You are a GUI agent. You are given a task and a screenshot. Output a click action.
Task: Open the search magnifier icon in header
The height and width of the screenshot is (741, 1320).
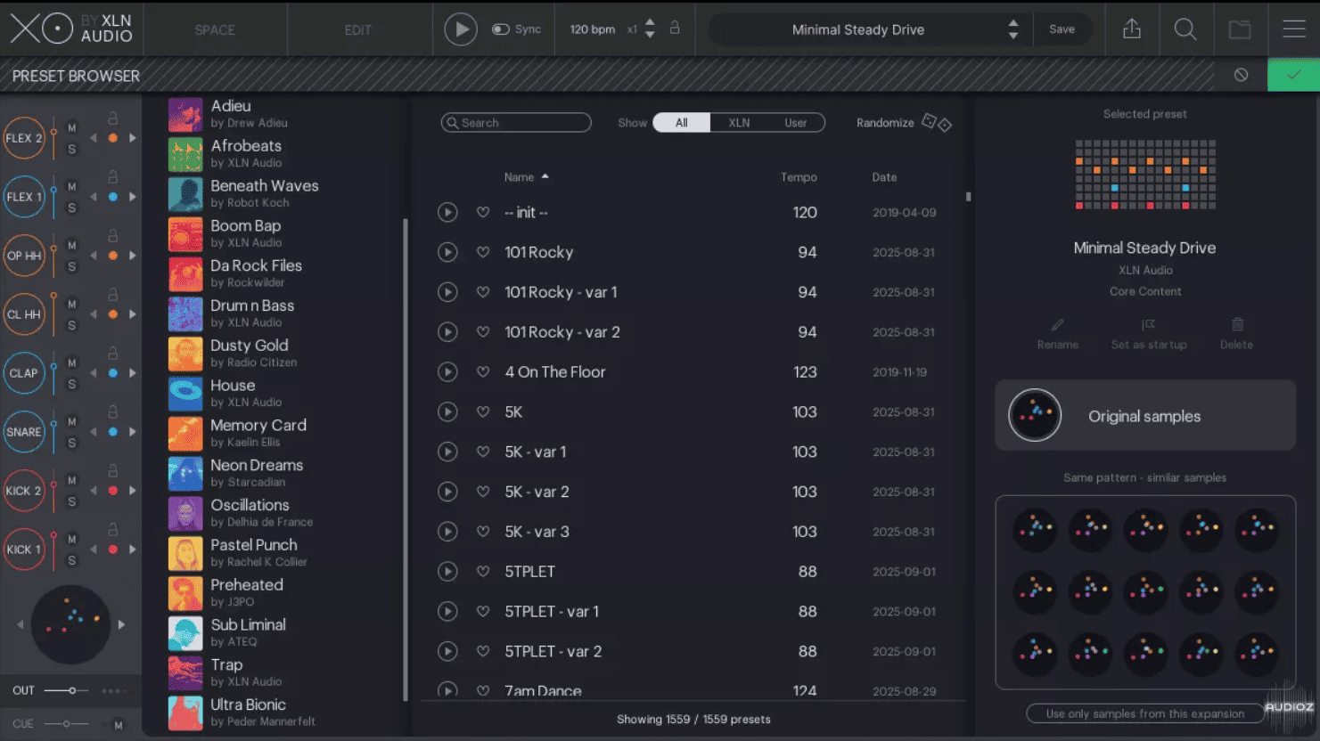[1185, 29]
